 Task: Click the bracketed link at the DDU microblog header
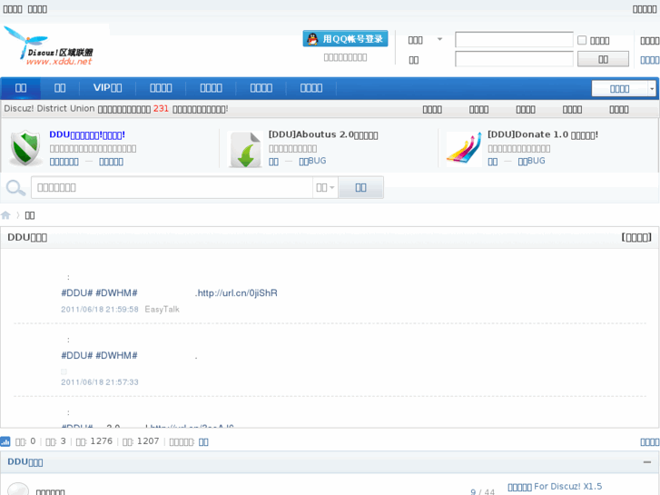point(636,237)
